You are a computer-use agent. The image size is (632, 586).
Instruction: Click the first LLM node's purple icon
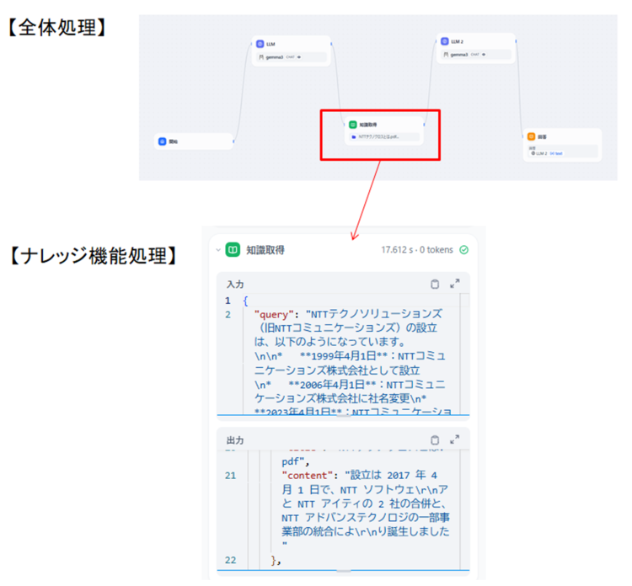260,44
